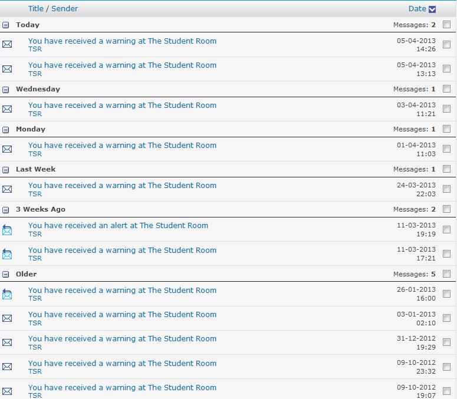
Task: Tick checkbox for message dated 31-12-2012 19:29
Action: point(446,342)
